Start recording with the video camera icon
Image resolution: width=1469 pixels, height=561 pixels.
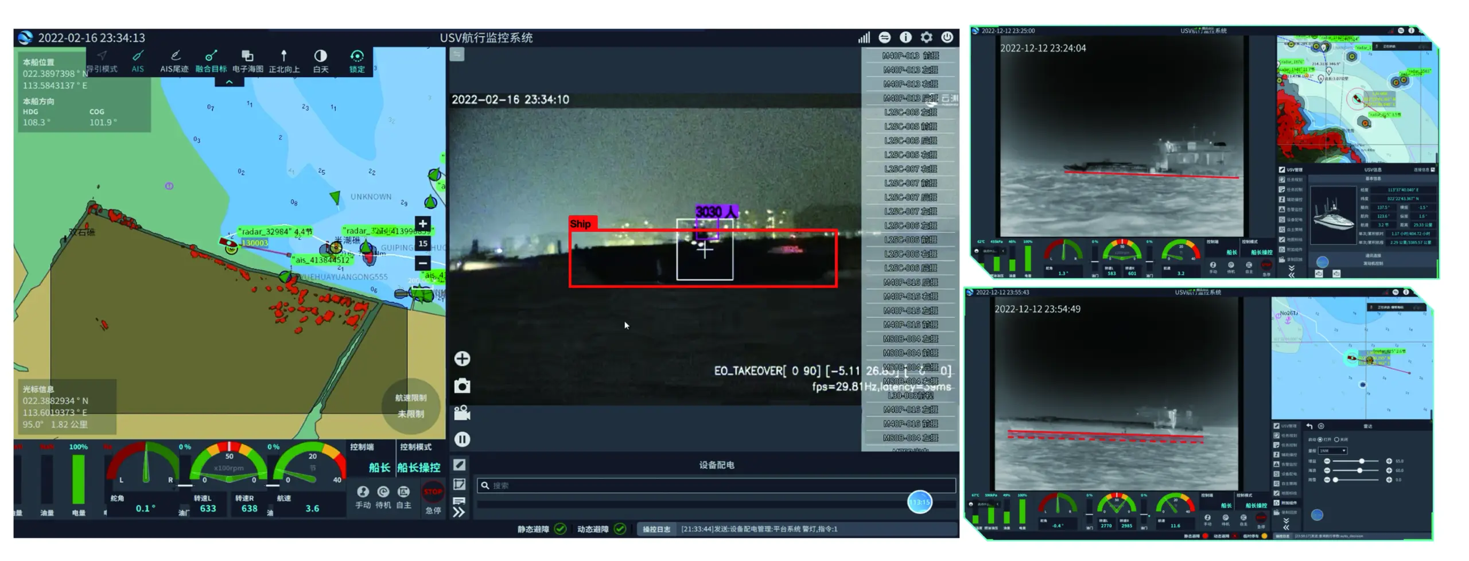pyautogui.click(x=462, y=412)
